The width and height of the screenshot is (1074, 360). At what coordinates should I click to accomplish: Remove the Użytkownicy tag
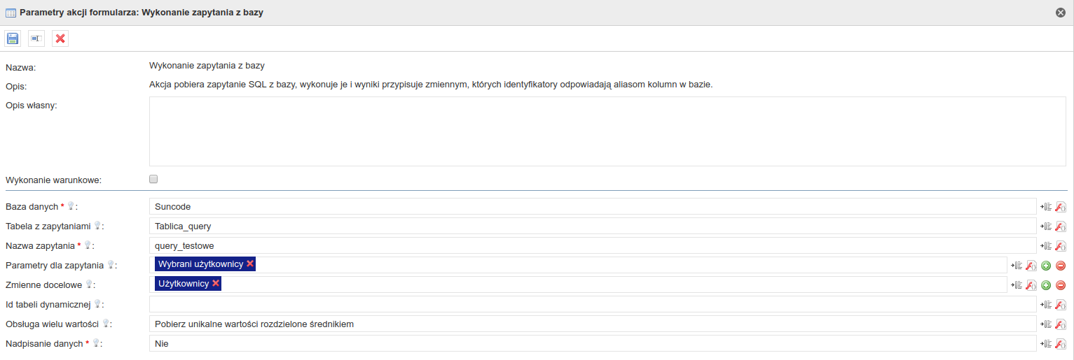pos(216,283)
